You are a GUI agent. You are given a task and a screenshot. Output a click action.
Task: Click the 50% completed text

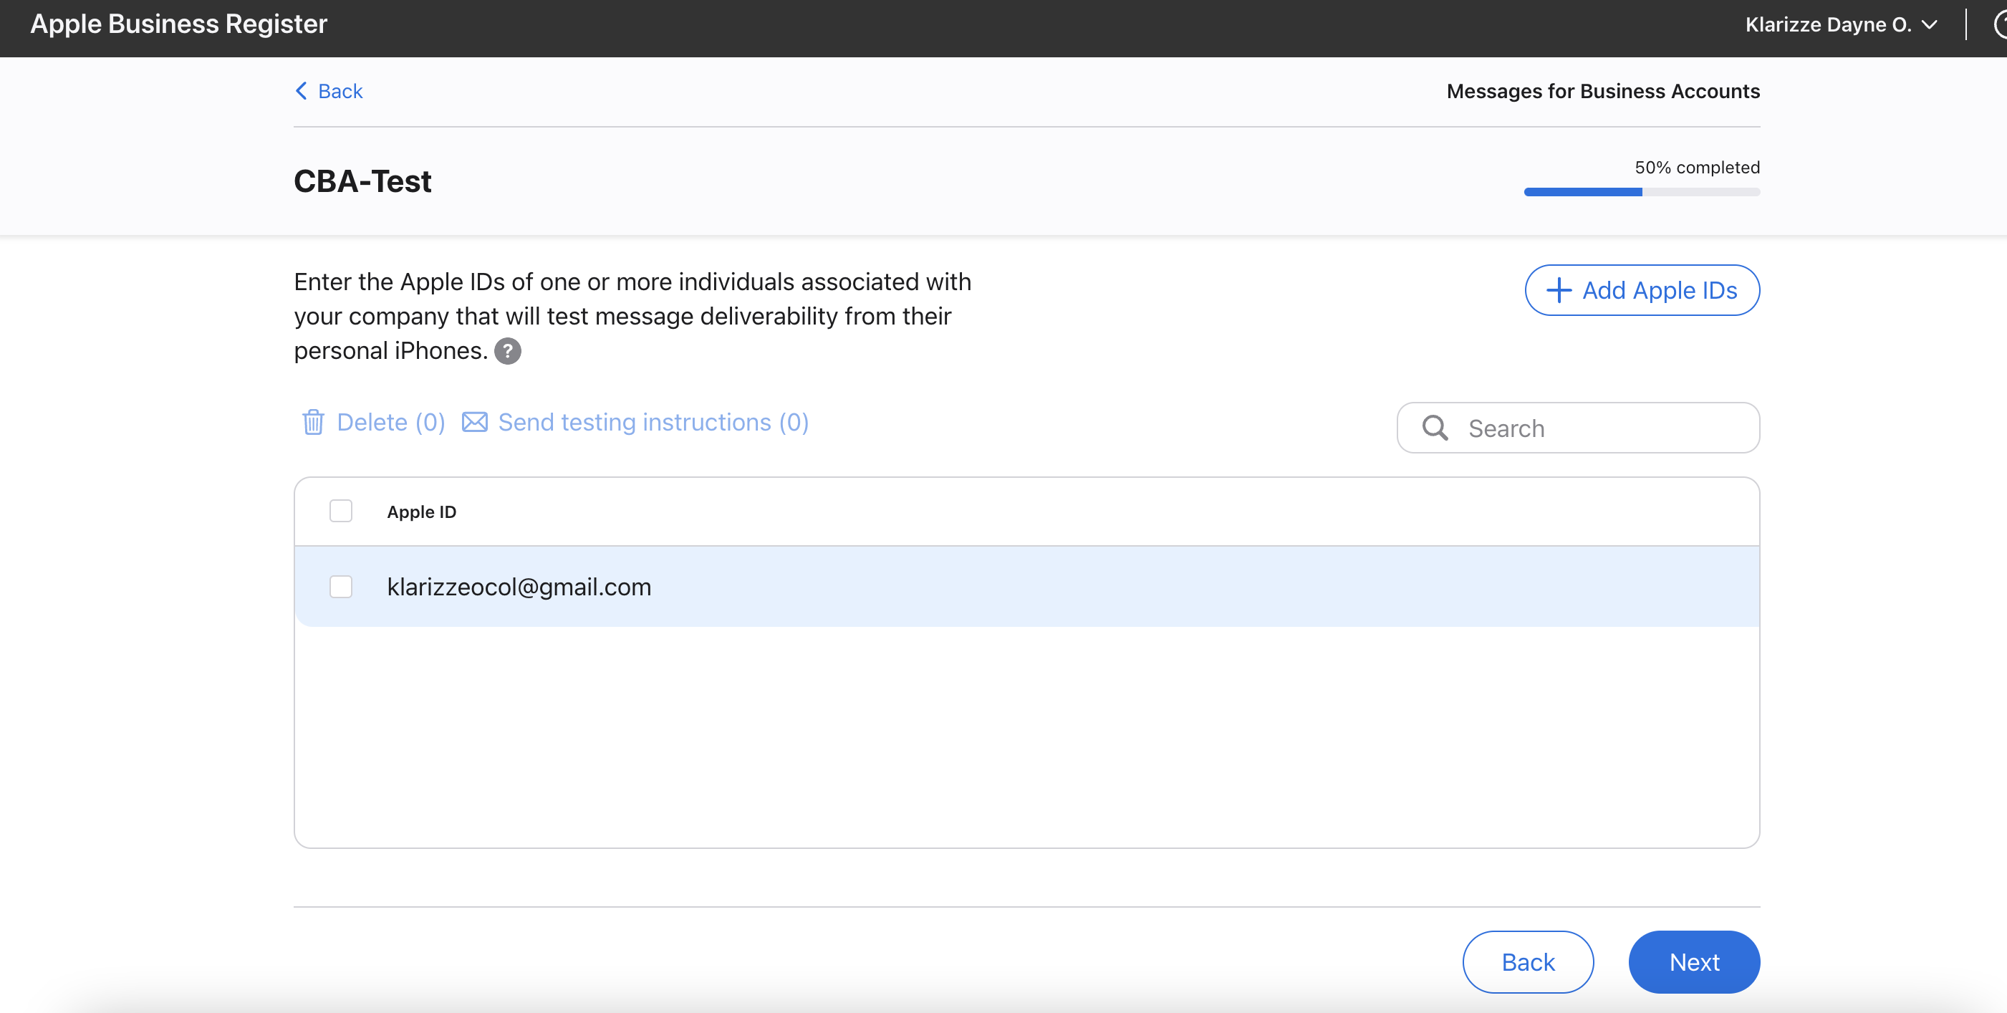pos(1697,168)
